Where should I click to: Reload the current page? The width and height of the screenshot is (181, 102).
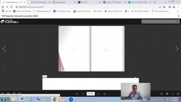tap(11, 7)
